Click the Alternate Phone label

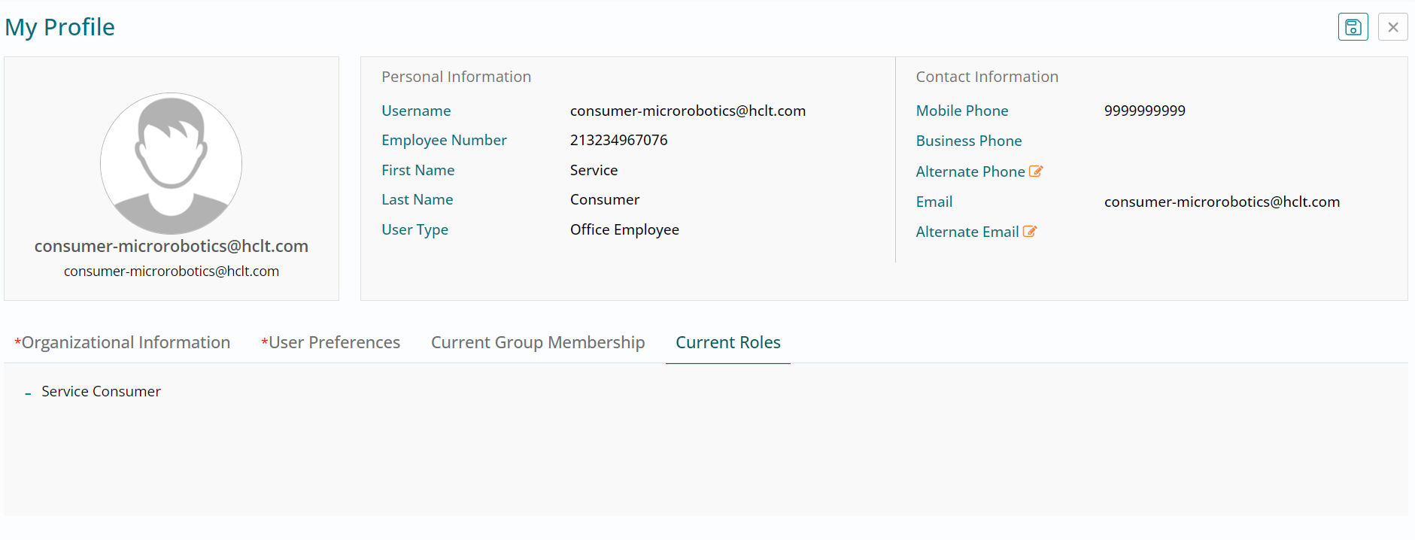point(970,171)
